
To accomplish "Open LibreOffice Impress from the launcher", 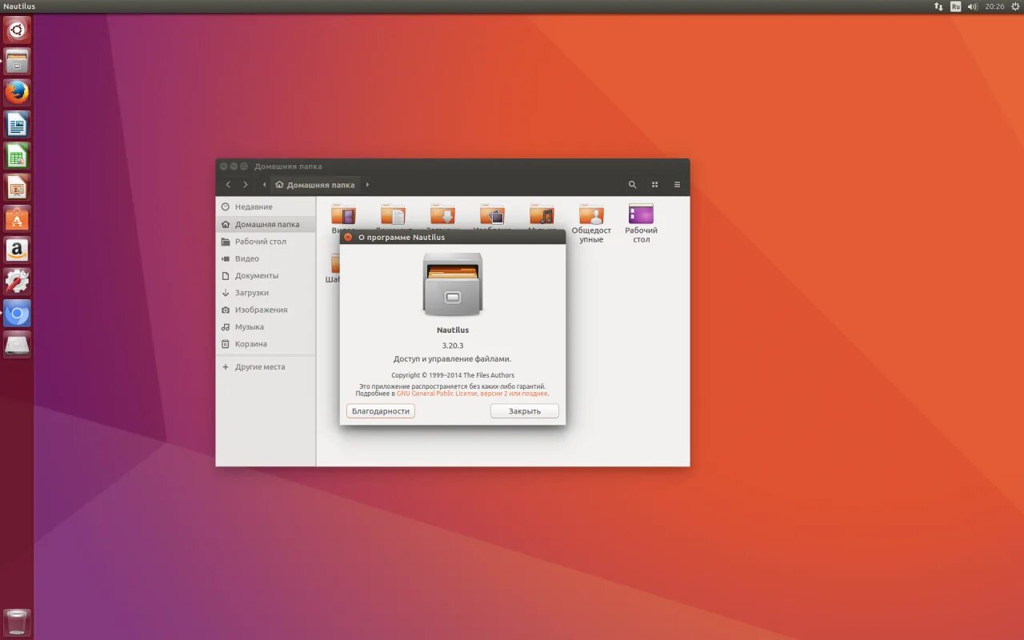I will coord(17,187).
